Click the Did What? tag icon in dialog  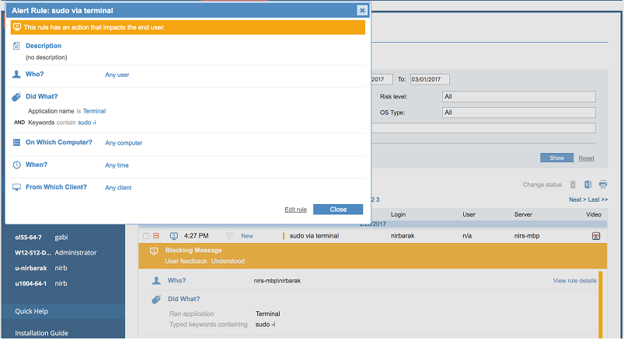point(17,97)
